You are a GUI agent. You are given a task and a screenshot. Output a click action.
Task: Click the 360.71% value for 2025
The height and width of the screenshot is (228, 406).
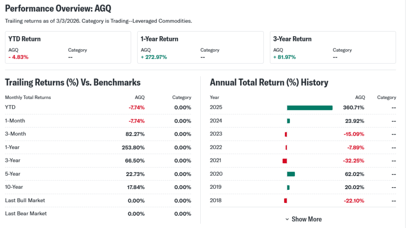(354, 108)
